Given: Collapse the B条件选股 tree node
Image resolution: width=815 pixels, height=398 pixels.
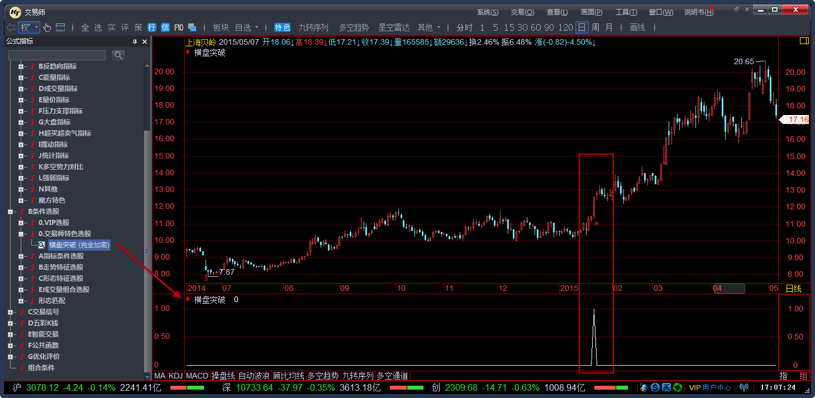Looking at the screenshot, I should [10, 212].
